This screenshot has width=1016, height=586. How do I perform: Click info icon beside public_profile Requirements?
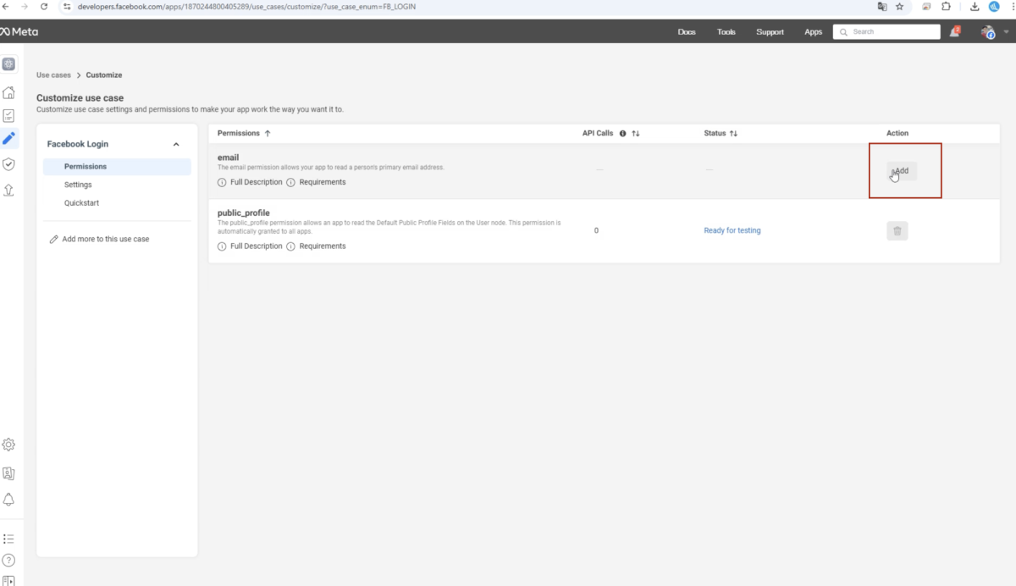point(290,246)
